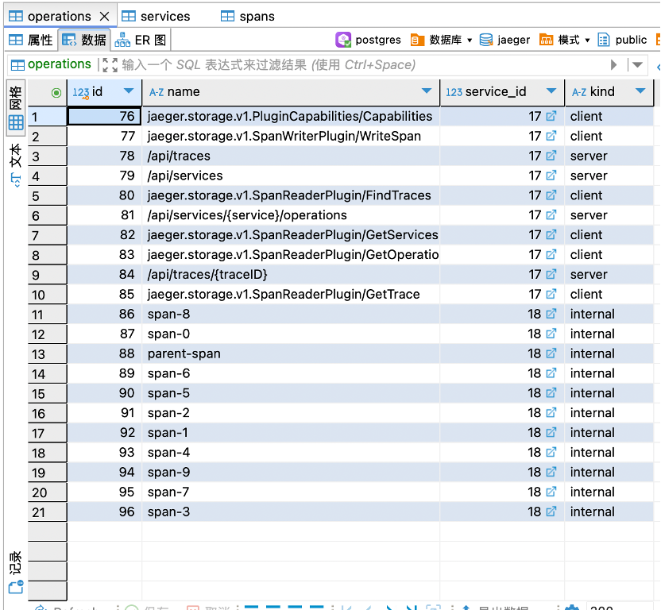The height and width of the screenshot is (610, 661).
Task: Select kind cell 'server' in /api/services row
Action: [x=609, y=176]
